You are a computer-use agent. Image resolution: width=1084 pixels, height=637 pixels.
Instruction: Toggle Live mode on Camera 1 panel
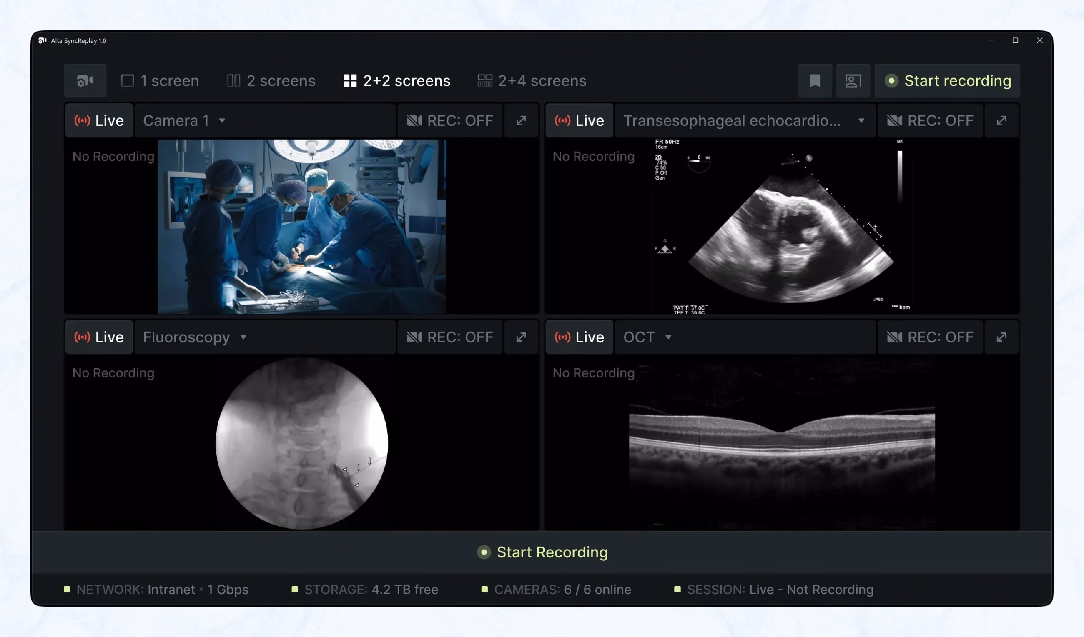pyautogui.click(x=99, y=121)
